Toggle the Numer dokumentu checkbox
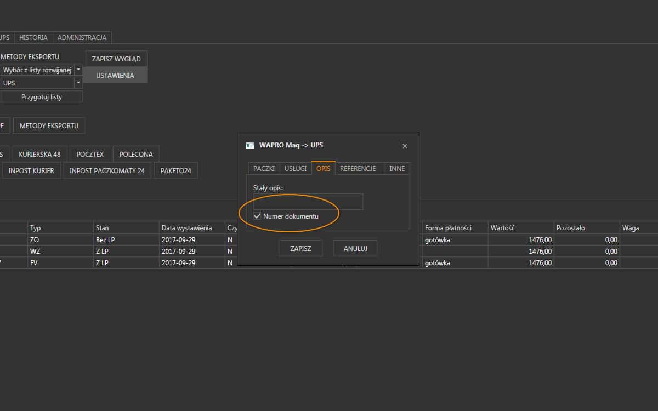658x411 pixels. [x=257, y=216]
